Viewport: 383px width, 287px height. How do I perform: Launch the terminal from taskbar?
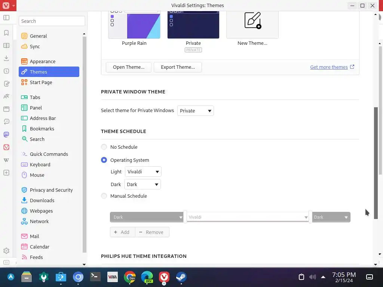[x=95, y=277]
